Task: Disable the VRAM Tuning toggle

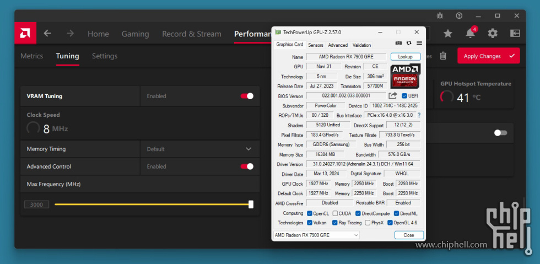Action: point(247,96)
